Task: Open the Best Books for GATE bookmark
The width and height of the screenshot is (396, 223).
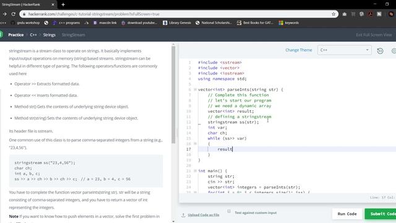Action: (255, 23)
